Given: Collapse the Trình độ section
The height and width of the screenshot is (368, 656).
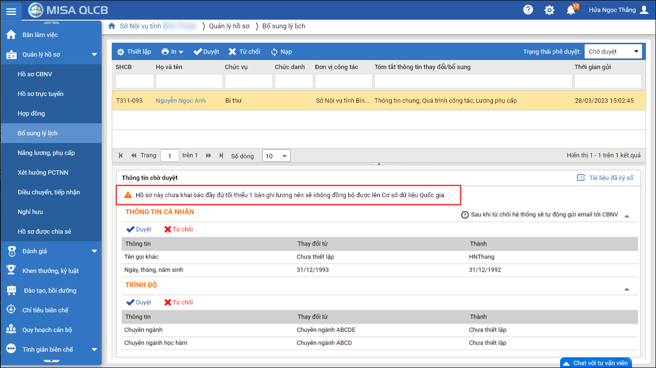Looking at the screenshot, I should point(626,289).
